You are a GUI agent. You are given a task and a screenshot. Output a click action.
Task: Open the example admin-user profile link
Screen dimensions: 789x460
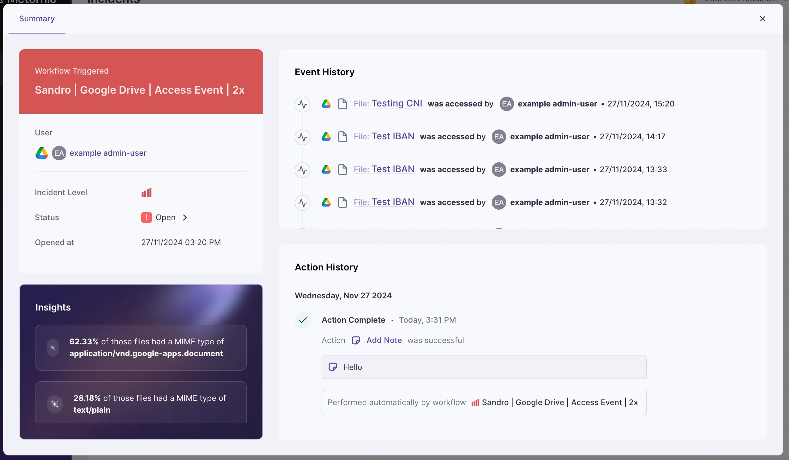(108, 153)
